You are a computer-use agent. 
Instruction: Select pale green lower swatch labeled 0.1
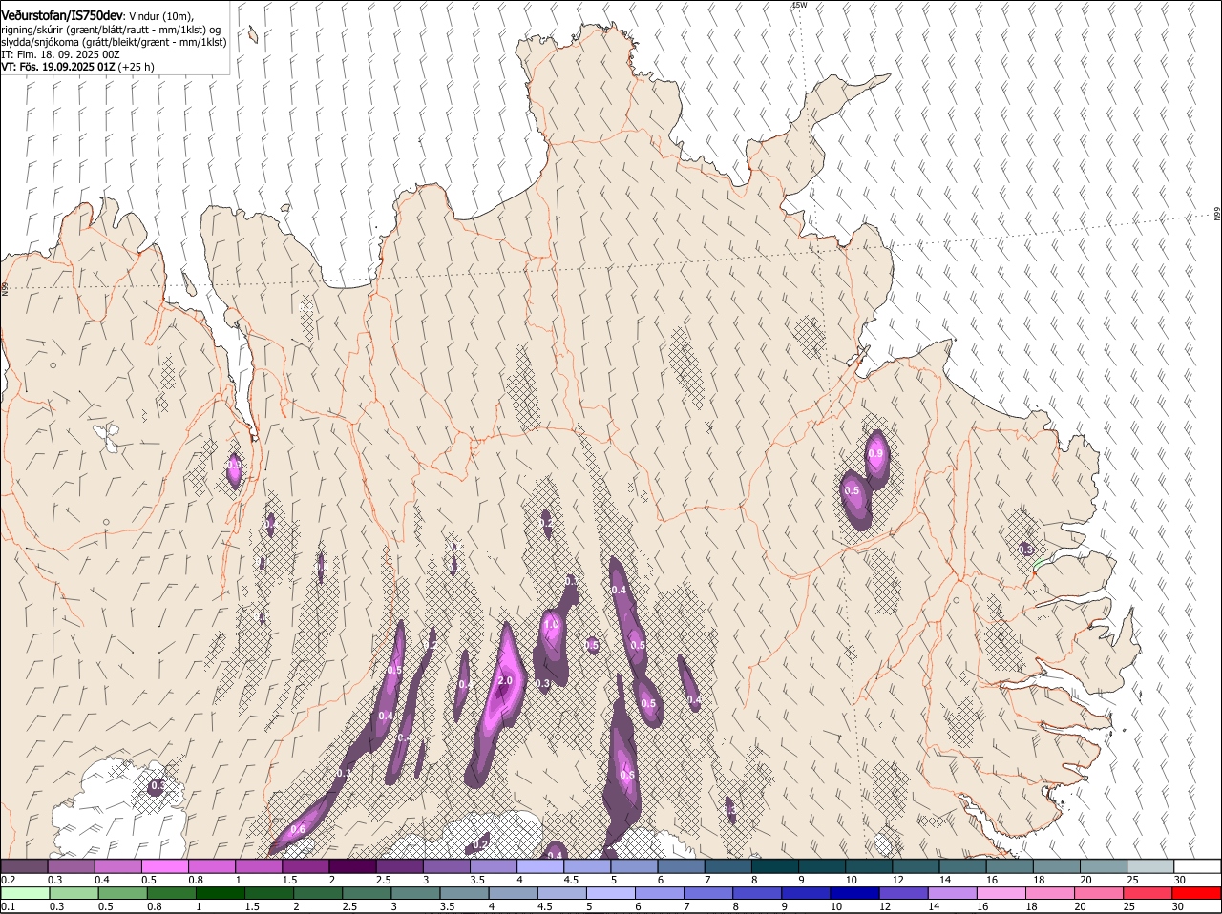click(x=25, y=893)
